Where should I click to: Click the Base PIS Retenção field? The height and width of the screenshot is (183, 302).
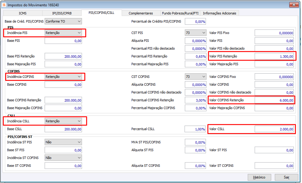tap(63, 56)
